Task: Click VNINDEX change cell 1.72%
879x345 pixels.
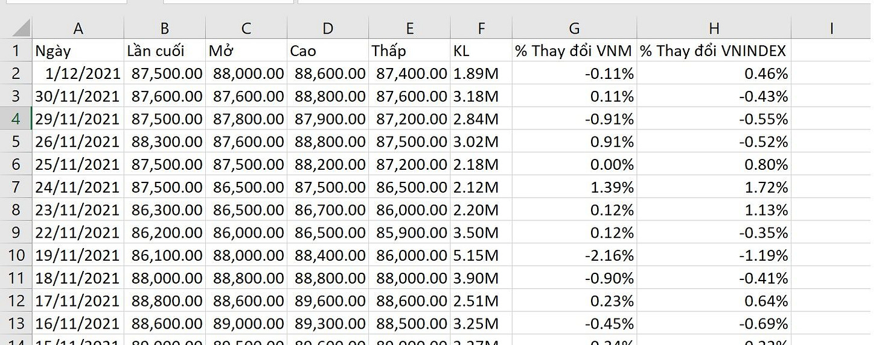Action: point(714,187)
